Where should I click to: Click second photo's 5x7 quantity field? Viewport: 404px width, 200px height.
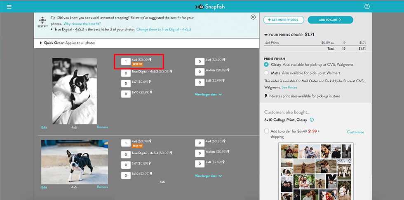click(126, 165)
